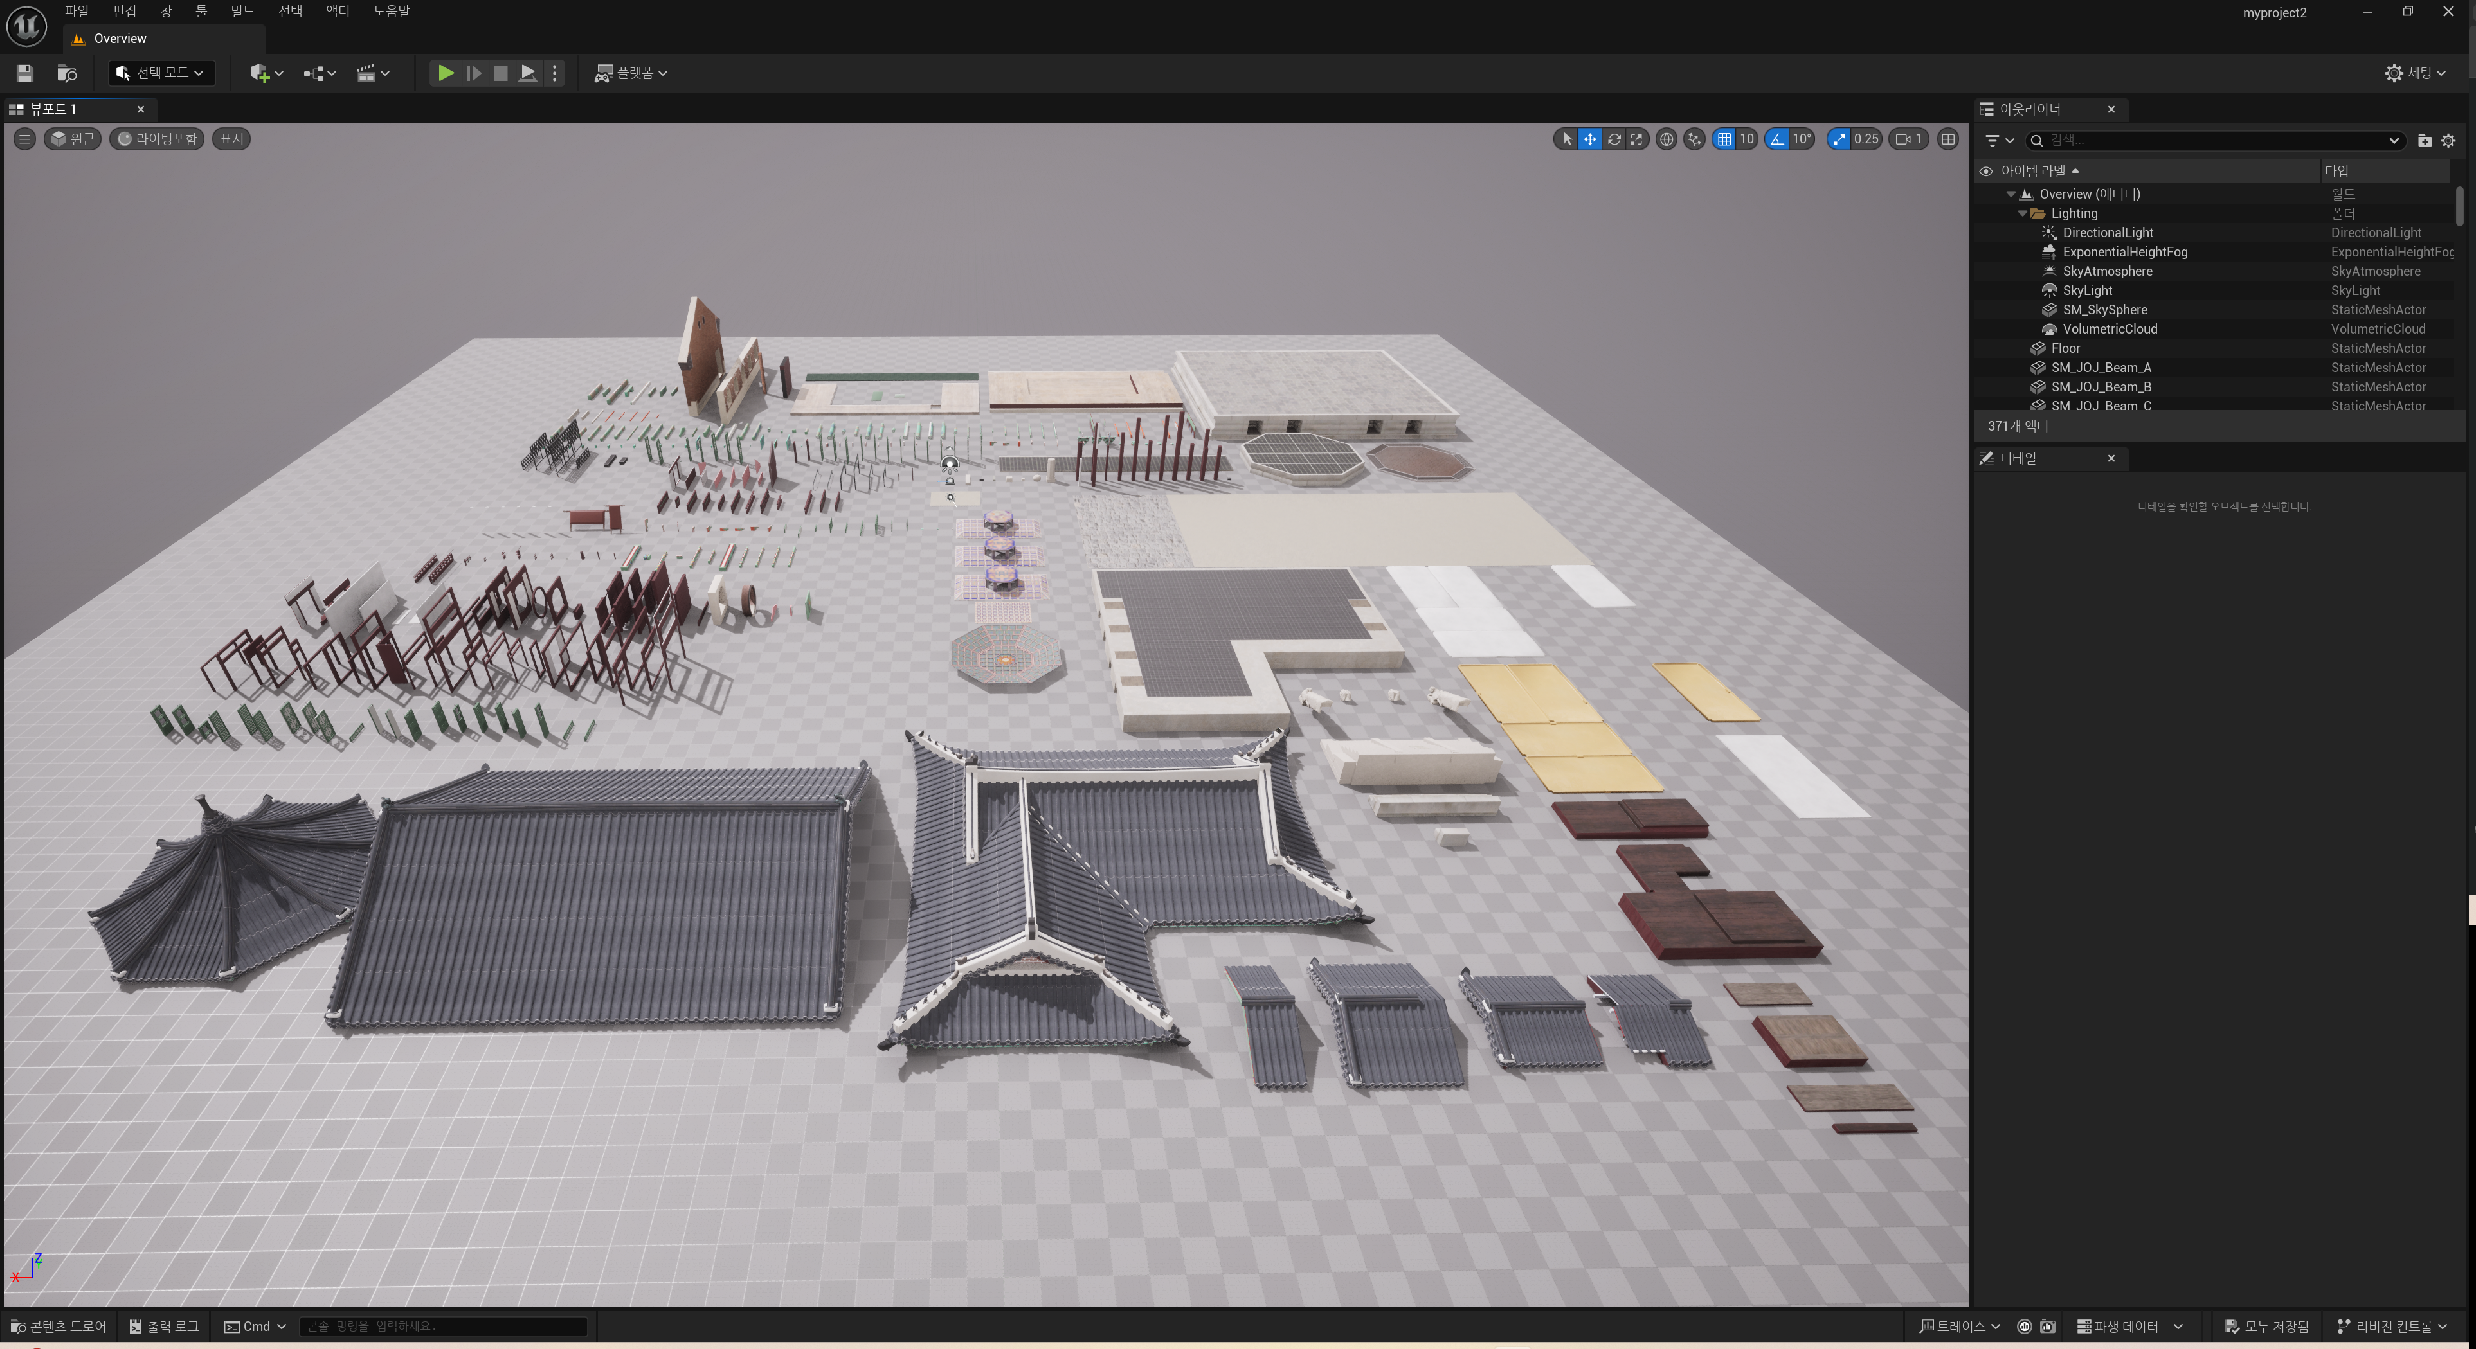Toggle rotation angle snapping
The height and width of the screenshot is (1349, 2476).
tap(1777, 139)
